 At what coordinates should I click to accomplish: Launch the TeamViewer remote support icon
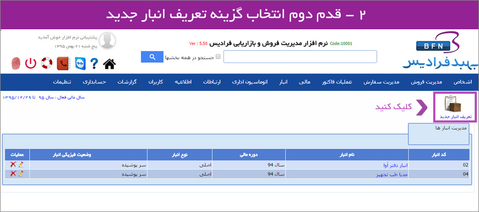80,63
